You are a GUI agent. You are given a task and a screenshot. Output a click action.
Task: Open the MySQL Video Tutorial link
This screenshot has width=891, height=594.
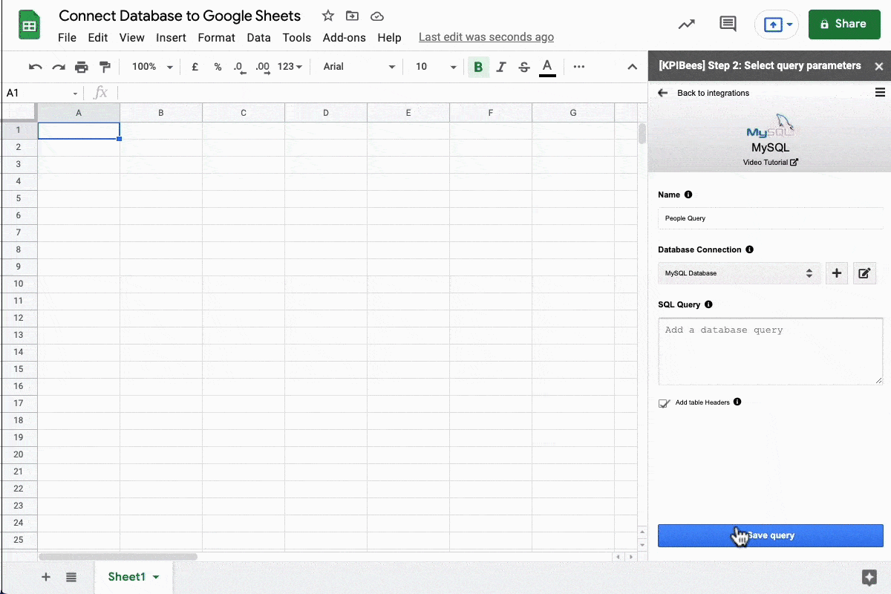click(x=770, y=162)
